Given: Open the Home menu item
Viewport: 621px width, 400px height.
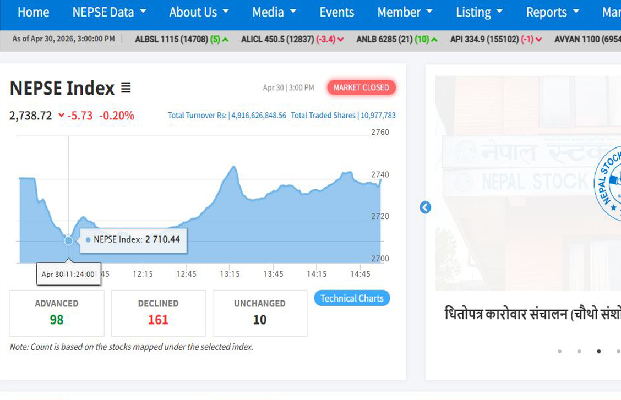Looking at the screenshot, I should 33,12.
